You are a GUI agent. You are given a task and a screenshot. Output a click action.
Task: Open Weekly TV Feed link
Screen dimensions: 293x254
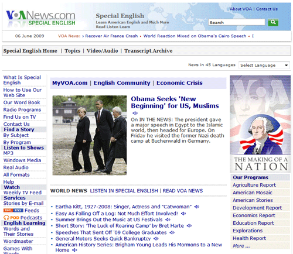22,193
